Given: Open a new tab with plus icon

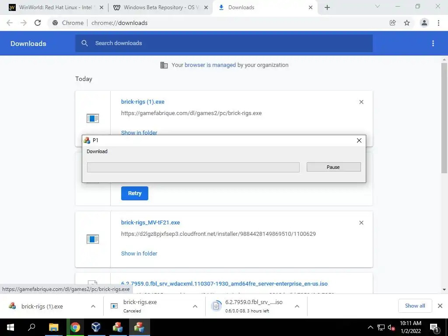Looking at the screenshot, I should (327, 8).
